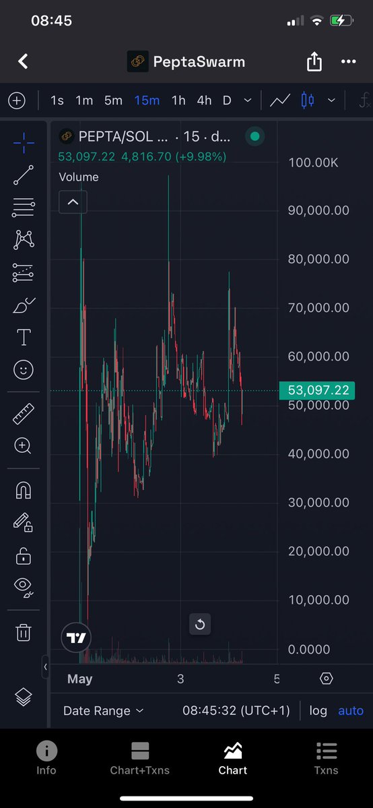This screenshot has height=808, width=373.
Task: Click the green market status dot
Action: (x=255, y=137)
